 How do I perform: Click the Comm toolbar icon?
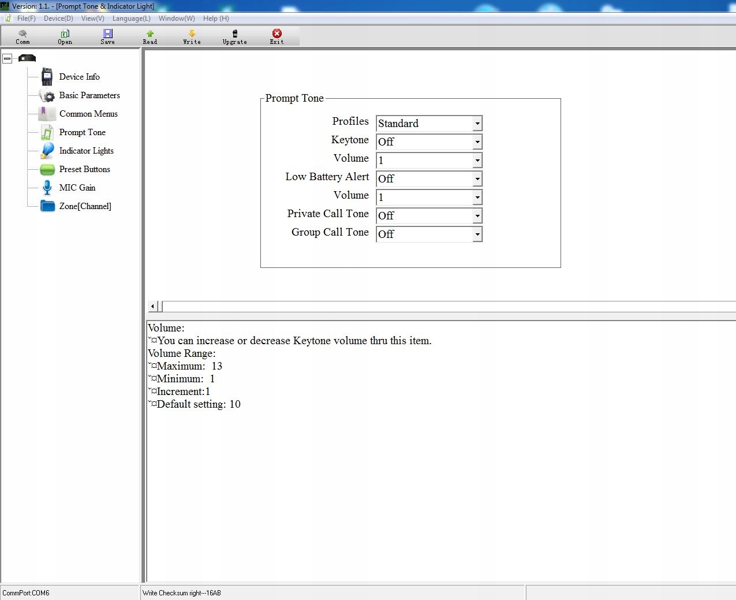[23, 33]
